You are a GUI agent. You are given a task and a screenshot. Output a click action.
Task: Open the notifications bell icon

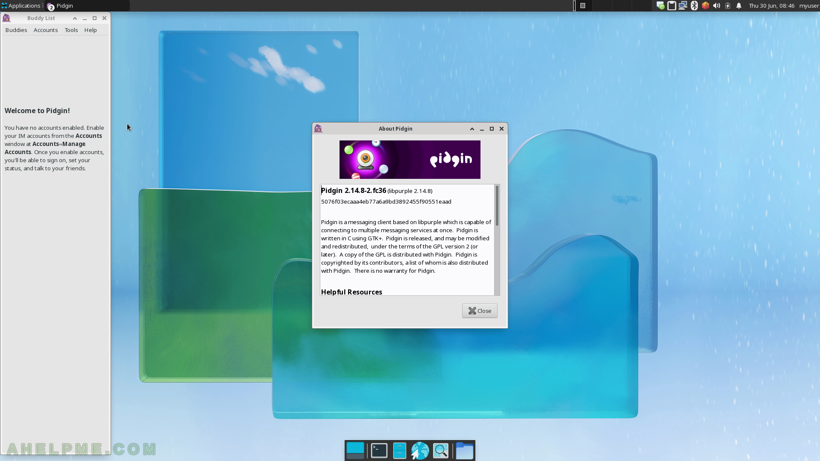click(x=739, y=6)
